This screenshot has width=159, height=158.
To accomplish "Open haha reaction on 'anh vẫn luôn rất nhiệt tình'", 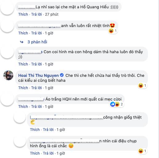I will point(111,31).
